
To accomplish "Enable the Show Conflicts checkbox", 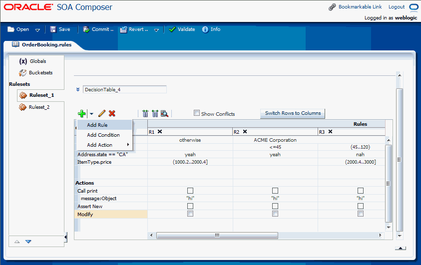I will click(x=197, y=113).
